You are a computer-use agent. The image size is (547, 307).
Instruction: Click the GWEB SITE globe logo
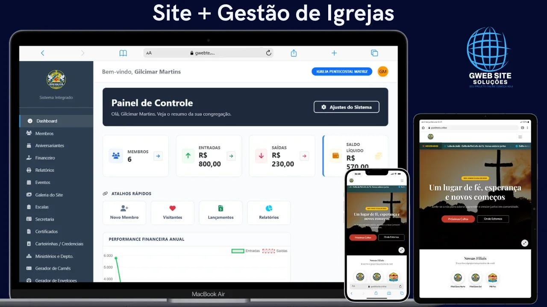(488, 57)
